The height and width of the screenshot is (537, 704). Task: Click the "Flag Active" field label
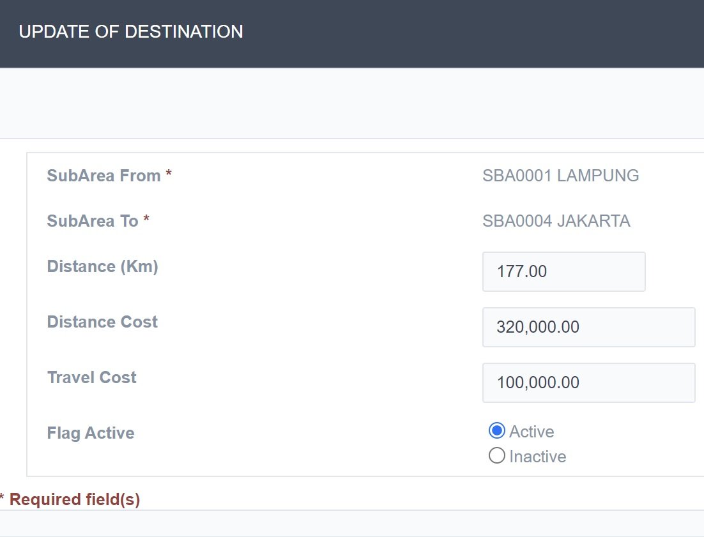click(x=91, y=433)
